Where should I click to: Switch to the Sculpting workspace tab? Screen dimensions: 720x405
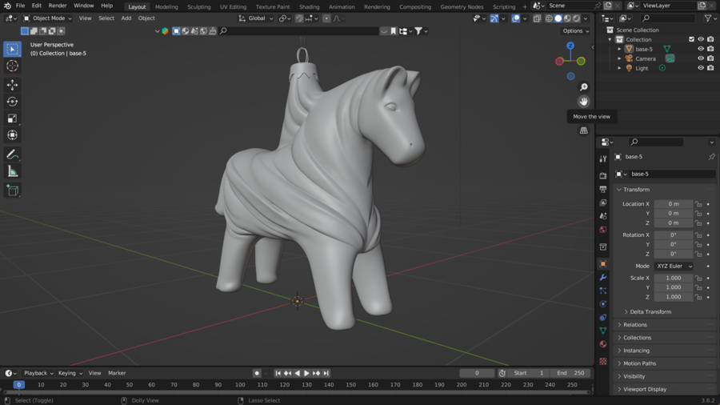(x=198, y=6)
